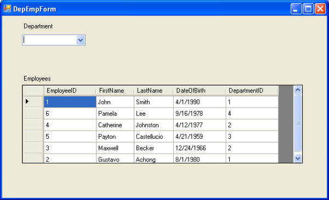Click inside the Department text field
The height and width of the screenshot is (200, 329).
click(x=49, y=40)
